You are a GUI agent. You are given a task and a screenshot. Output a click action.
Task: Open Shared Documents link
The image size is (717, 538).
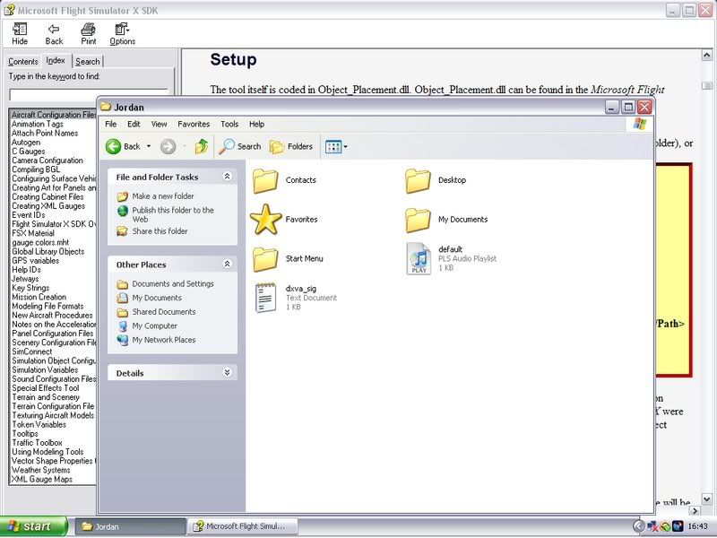click(x=164, y=312)
